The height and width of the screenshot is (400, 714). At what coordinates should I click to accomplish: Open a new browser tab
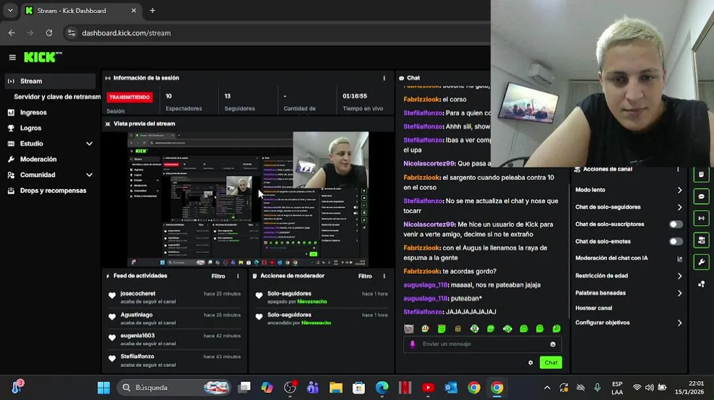[x=152, y=11]
